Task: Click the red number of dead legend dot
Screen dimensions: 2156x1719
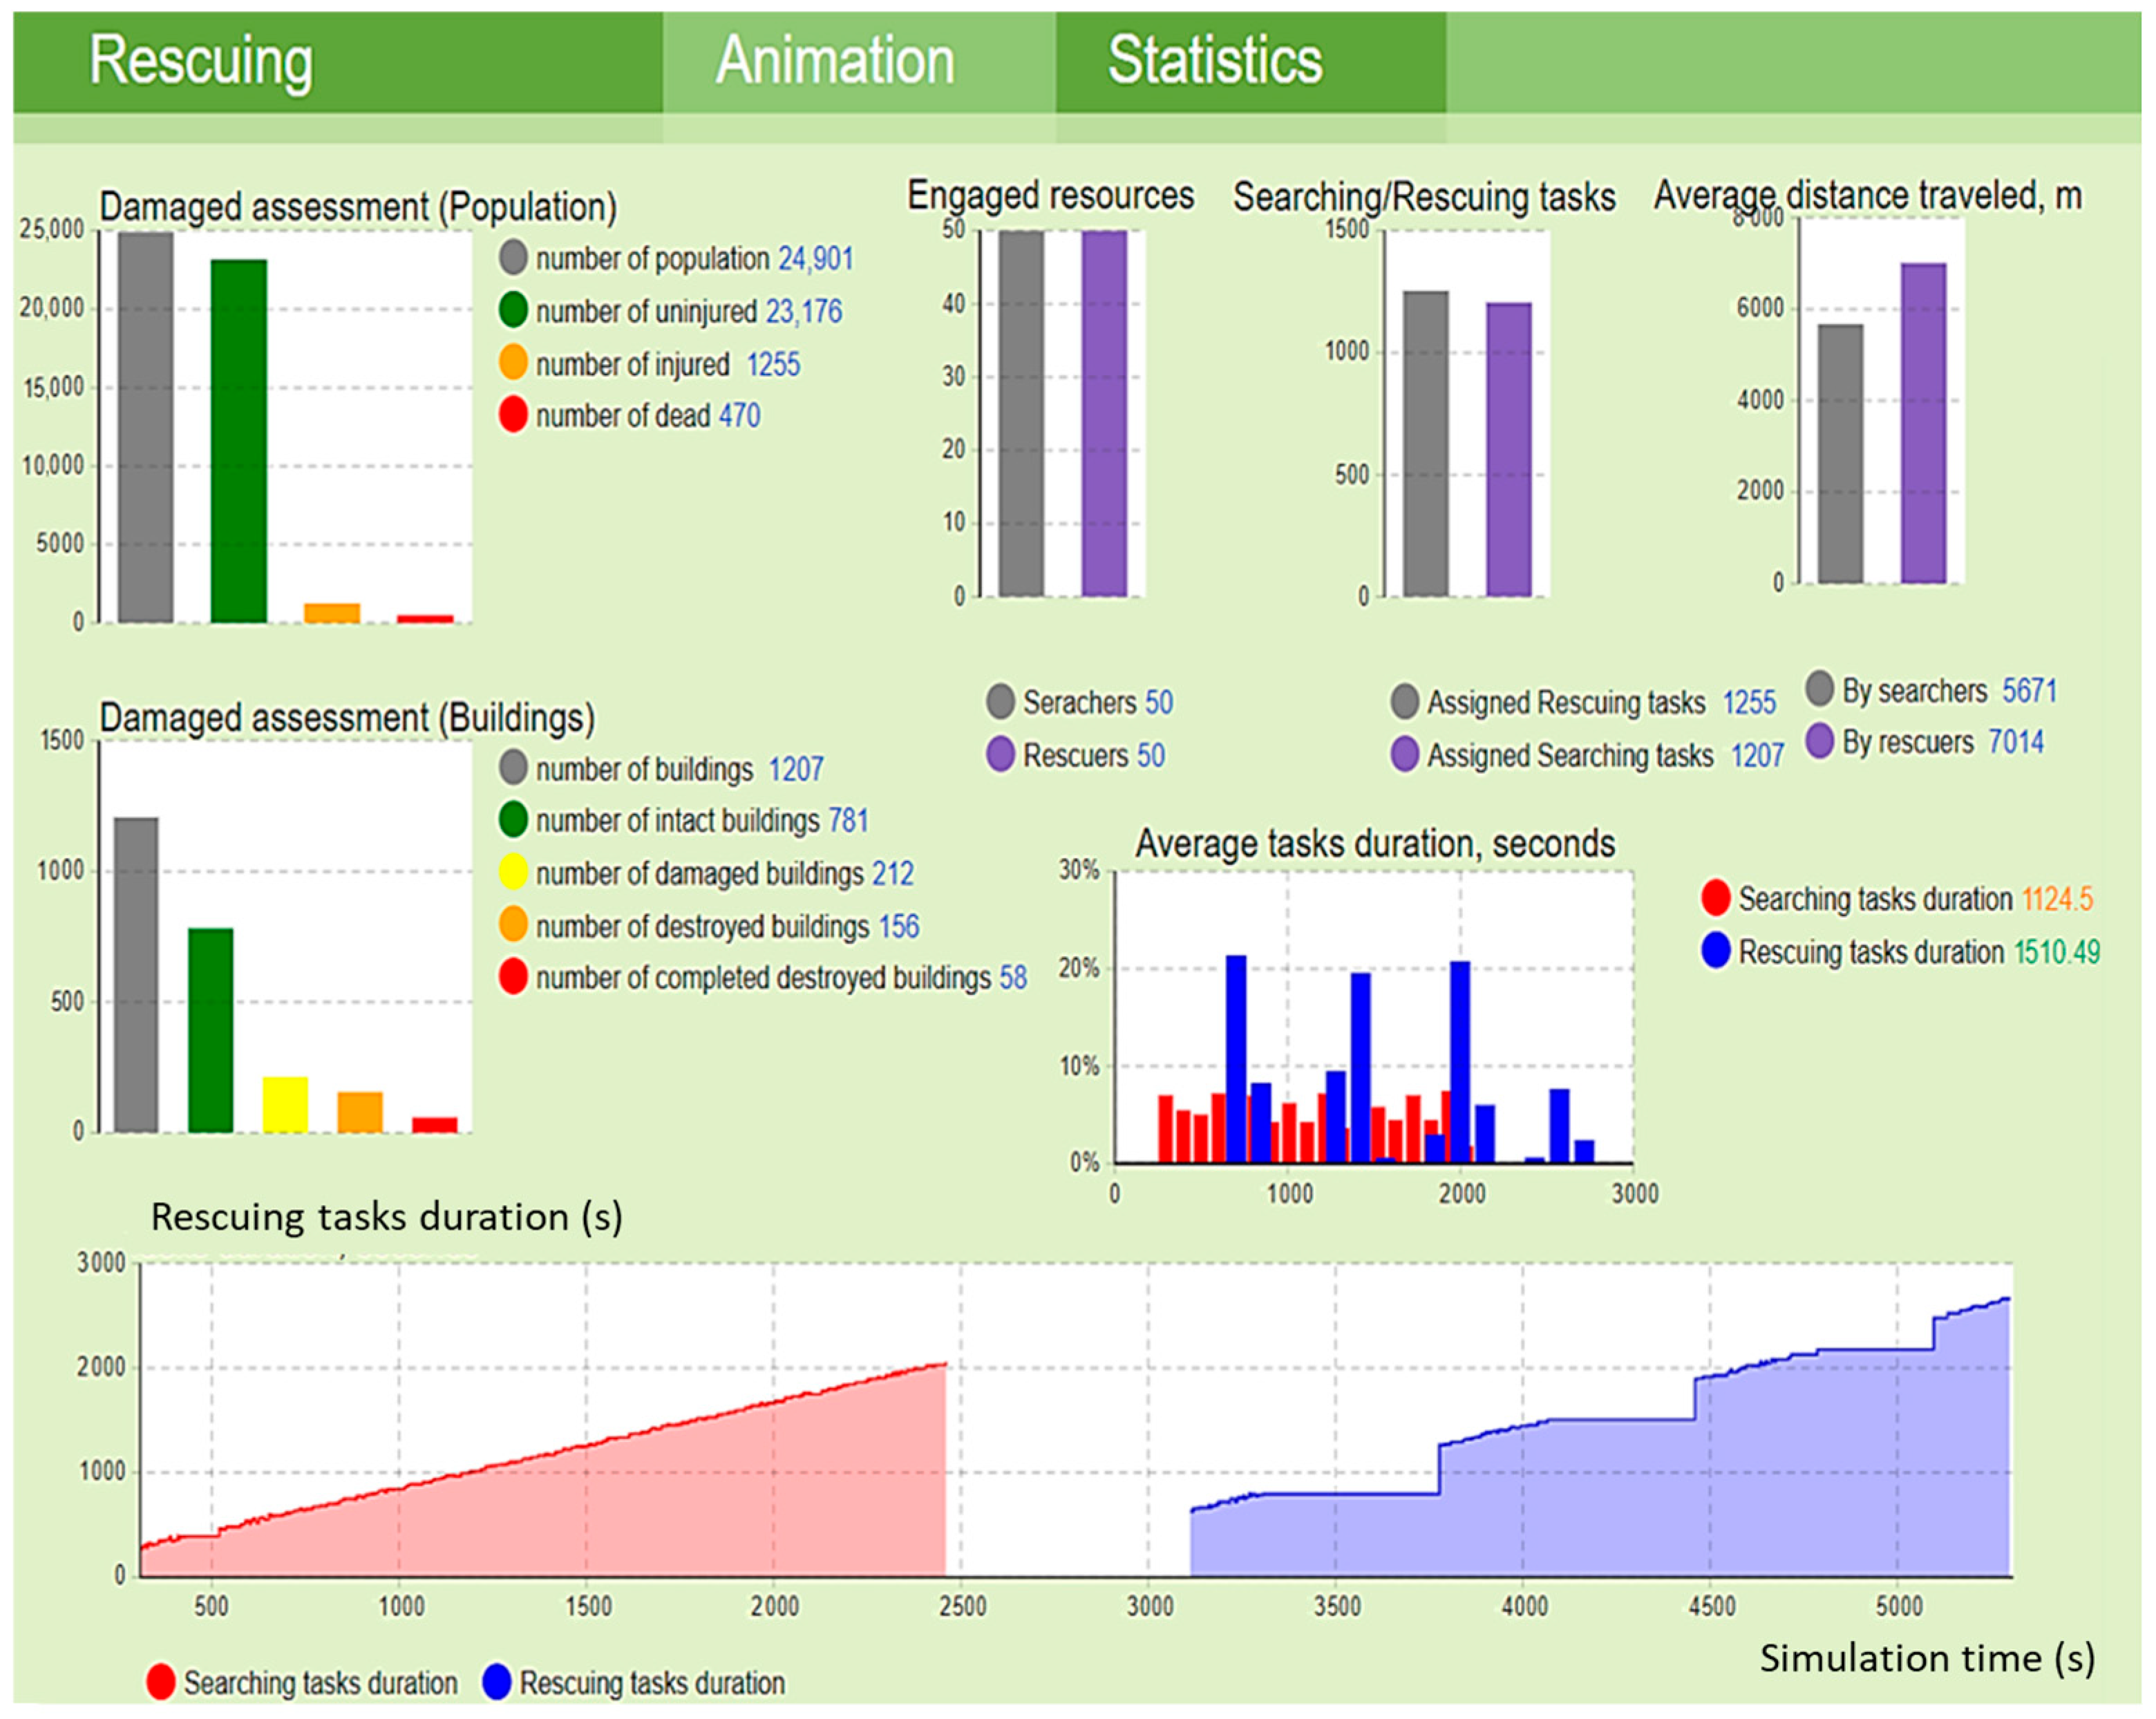Action: click(x=513, y=414)
